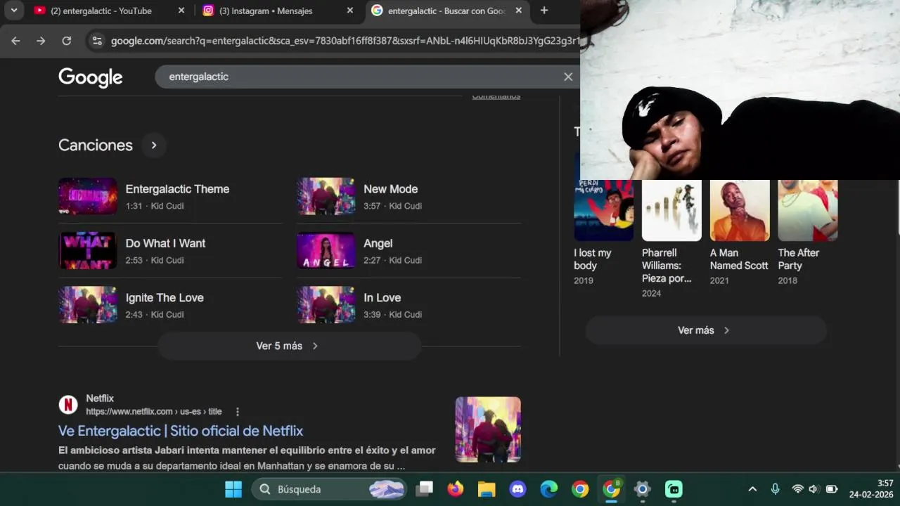
Task: Close the Instagram Mensajes tab
Action: pos(349,11)
